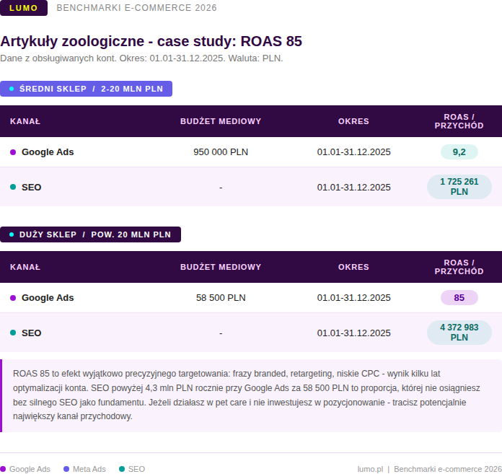Click the purple dot beside Google Ads, DUŻY SKLEP table
Image resolution: width=502 pixels, height=474 pixels.
13,298
